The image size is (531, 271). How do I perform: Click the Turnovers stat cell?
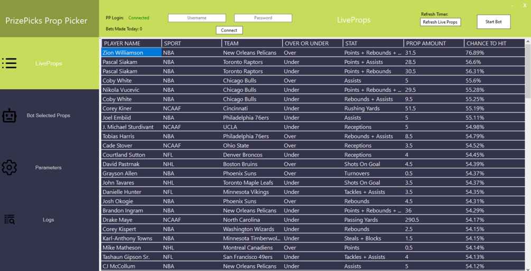[373, 173]
